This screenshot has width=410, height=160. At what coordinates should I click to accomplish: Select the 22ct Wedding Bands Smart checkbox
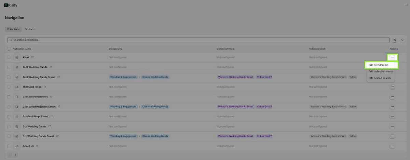(x=9, y=107)
